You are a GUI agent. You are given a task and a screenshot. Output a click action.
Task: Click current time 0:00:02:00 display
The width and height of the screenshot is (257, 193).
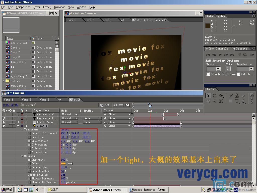pyautogui.click(x=11, y=105)
